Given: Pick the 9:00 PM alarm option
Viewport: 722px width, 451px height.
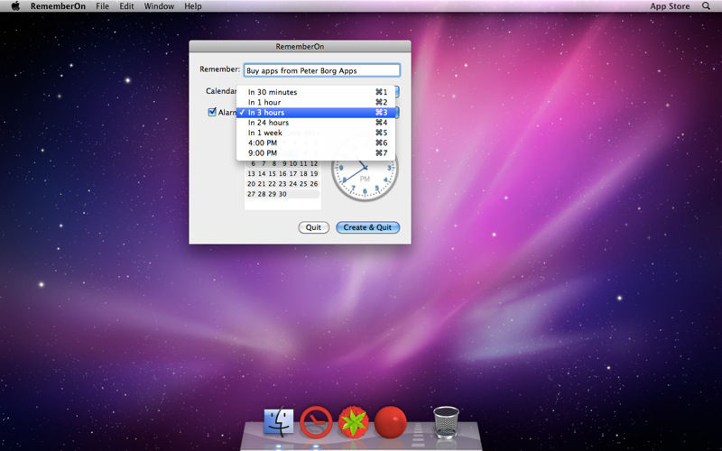Looking at the screenshot, I should click(x=316, y=152).
